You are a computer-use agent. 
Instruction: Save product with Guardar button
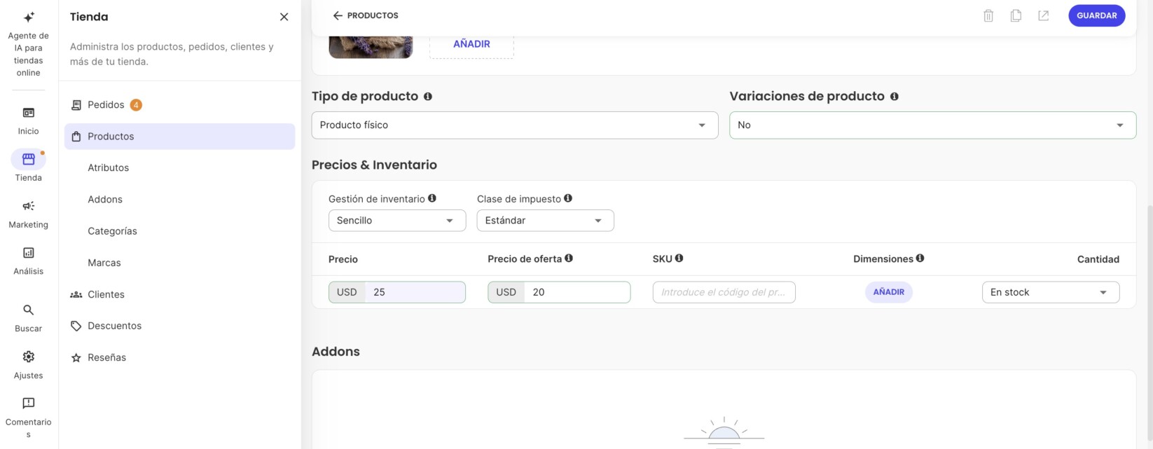click(1097, 15)
